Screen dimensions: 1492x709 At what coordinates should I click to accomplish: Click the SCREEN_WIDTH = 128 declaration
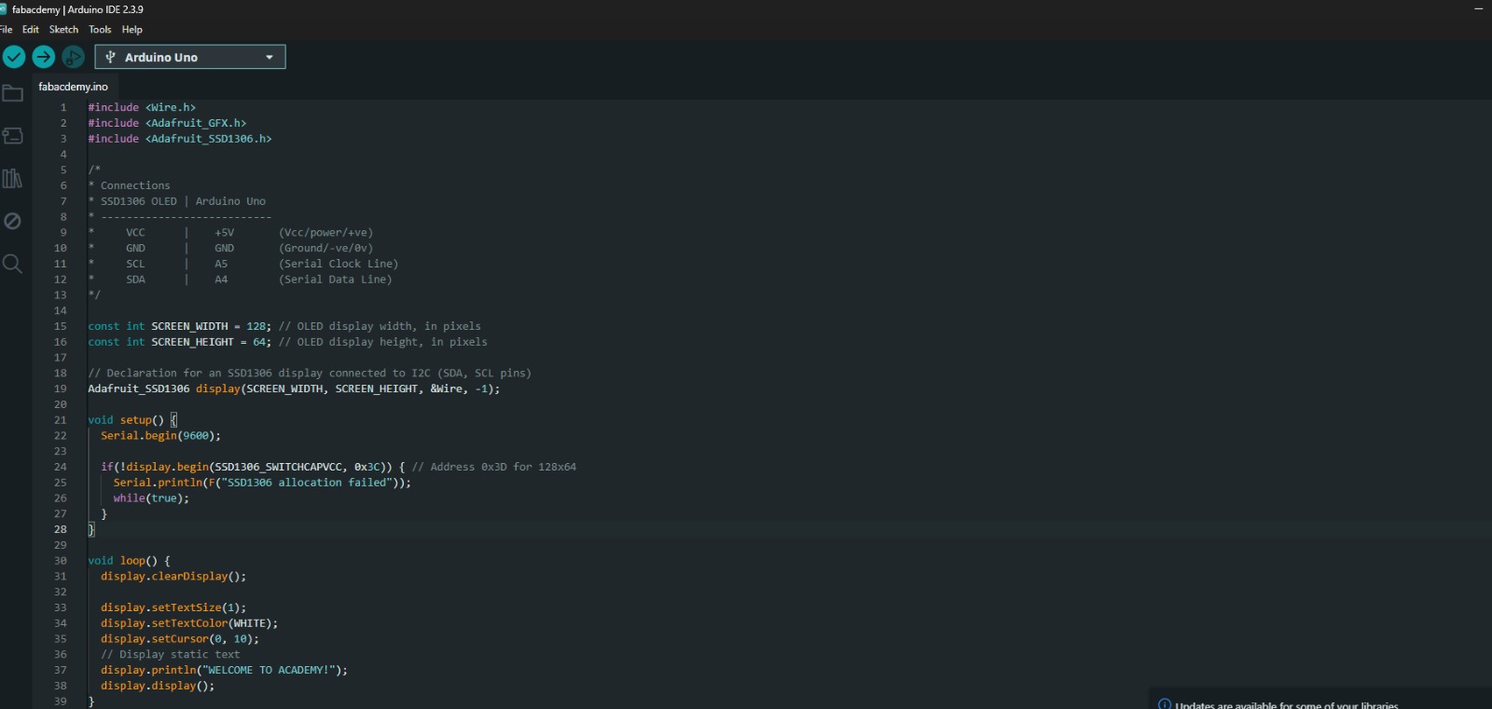(x=180, y=326)
